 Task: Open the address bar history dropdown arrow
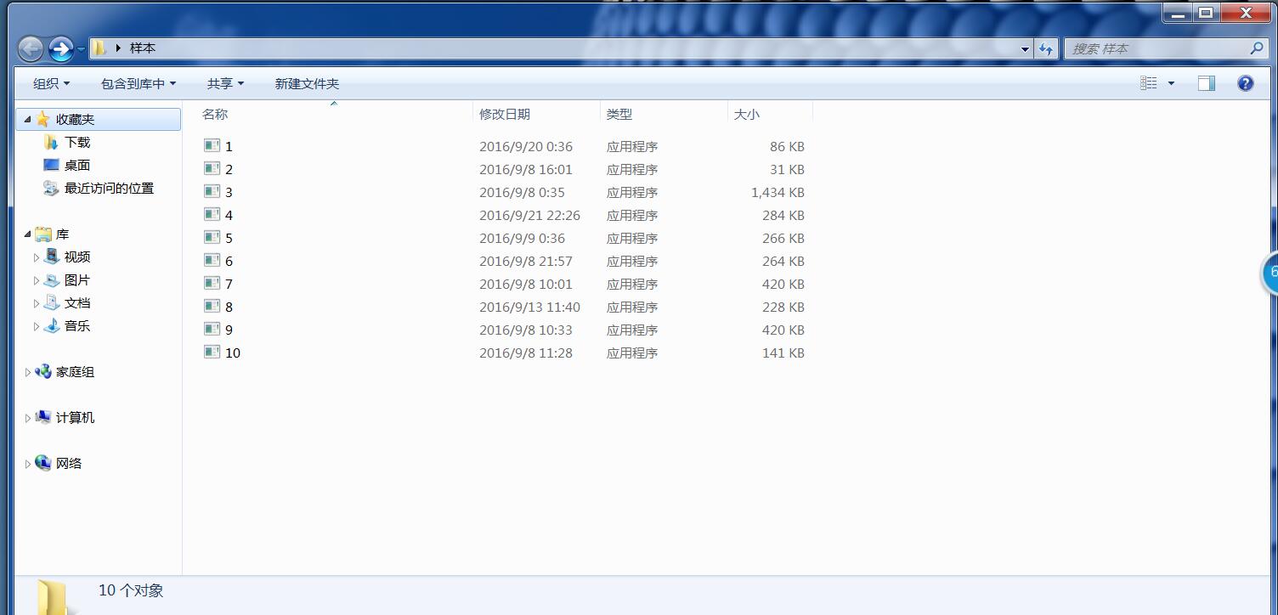[x=1025, y=49]
